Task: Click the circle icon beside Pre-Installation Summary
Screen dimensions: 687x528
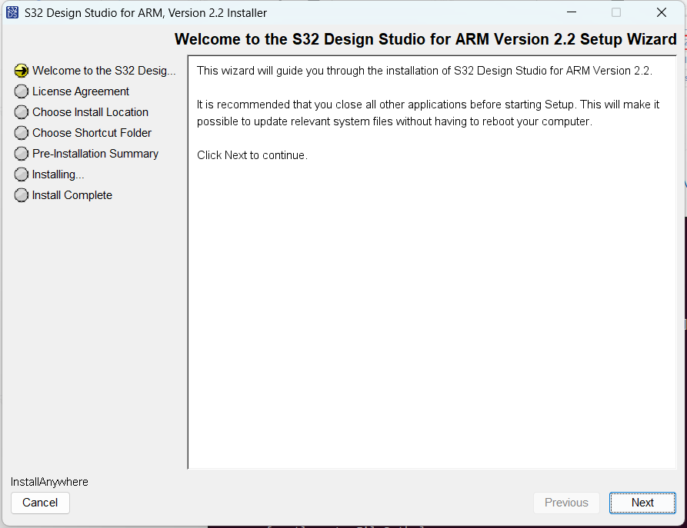Action: click(x=22, y=154)
